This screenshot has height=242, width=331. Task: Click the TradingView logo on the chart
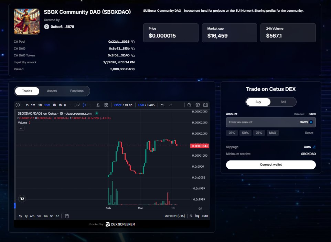[22, 199]
